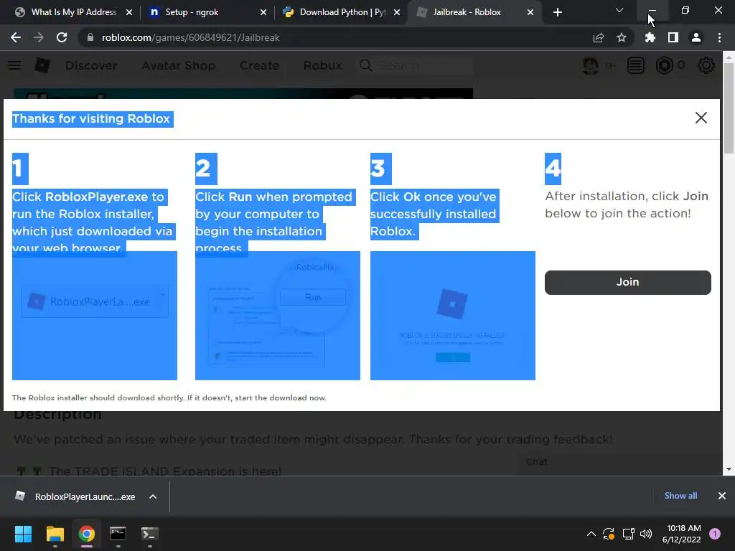
Task: Toggle the Chrome side panel
Action: coord(673,37)
